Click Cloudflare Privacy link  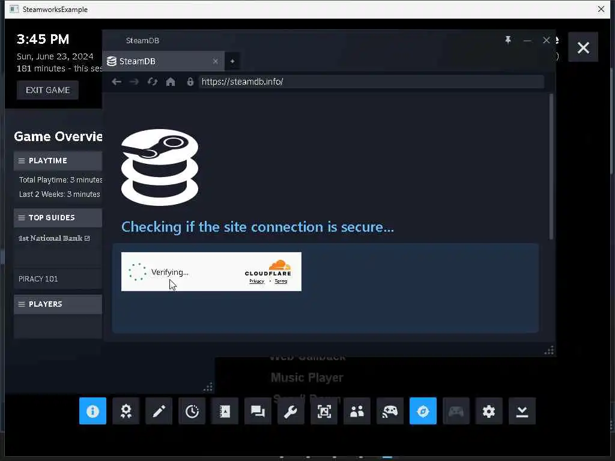[257, 281]
